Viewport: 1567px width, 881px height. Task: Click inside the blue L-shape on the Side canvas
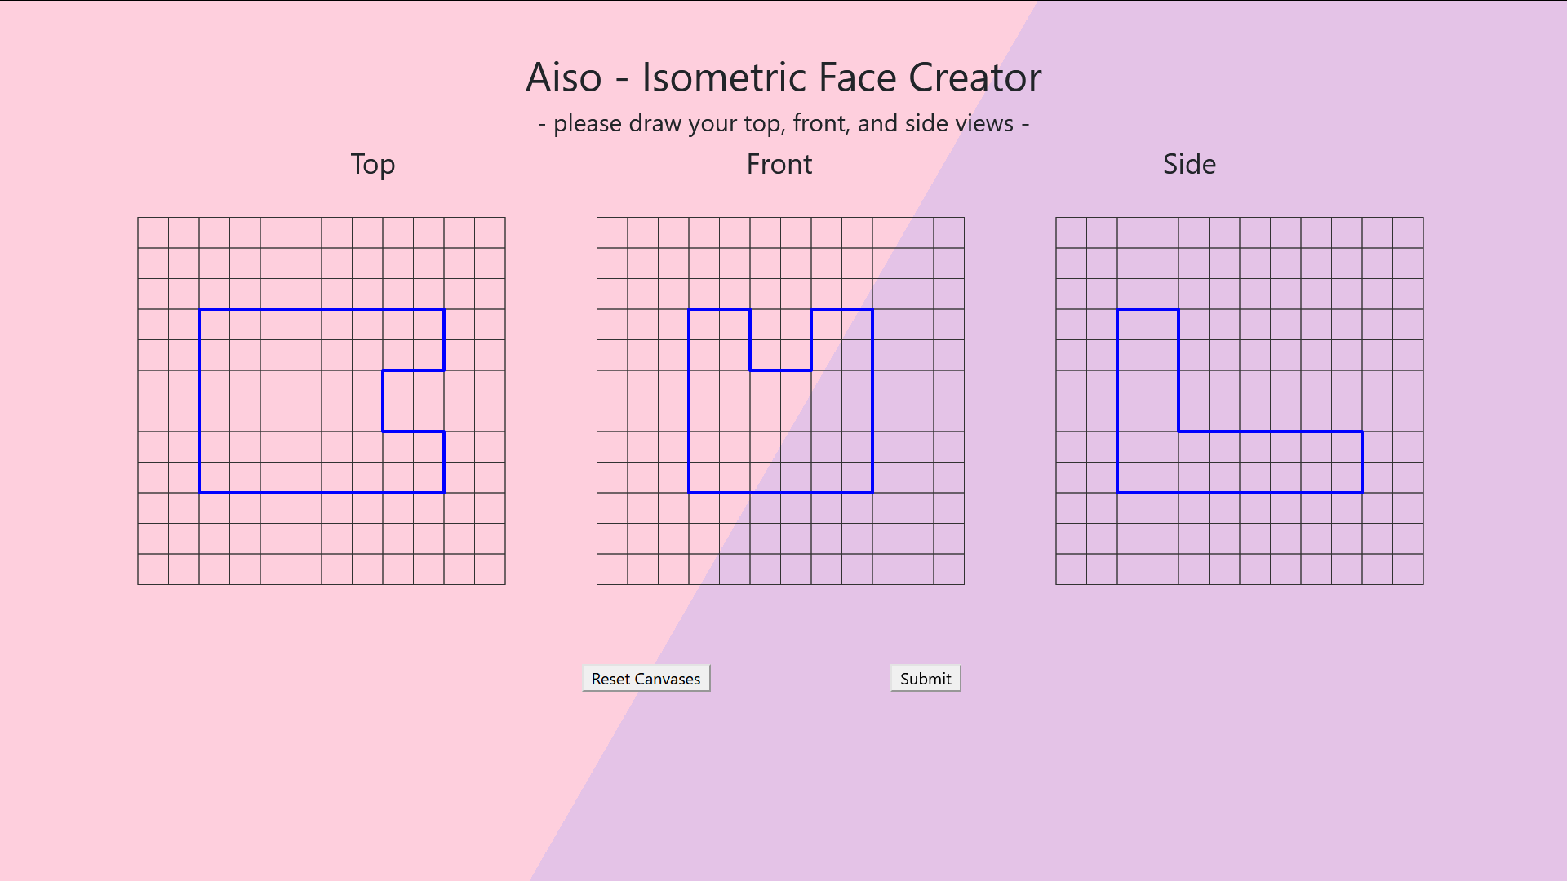coord(1148,401)
